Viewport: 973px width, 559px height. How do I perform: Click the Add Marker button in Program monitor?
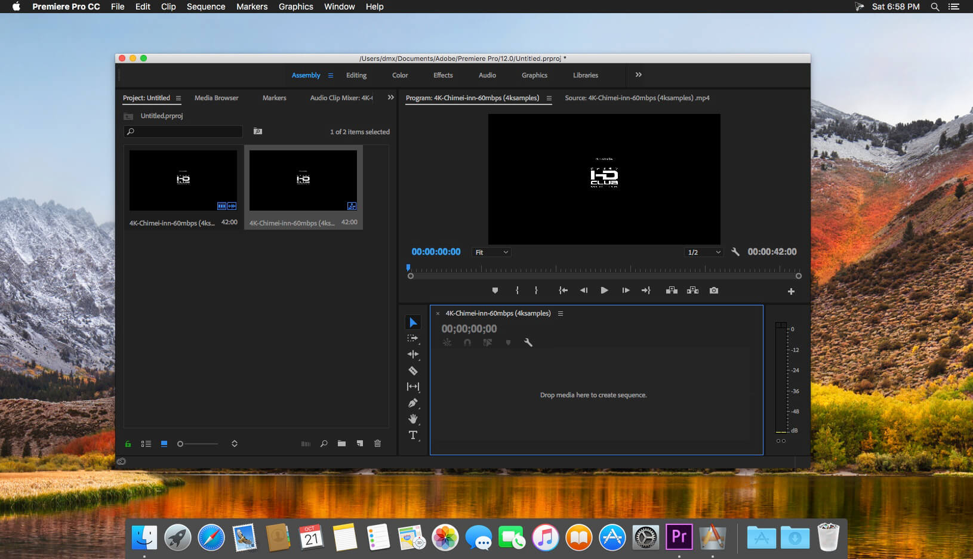495,291
